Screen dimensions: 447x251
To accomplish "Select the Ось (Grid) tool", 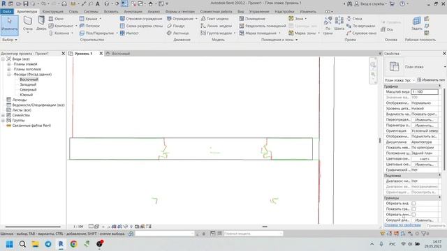I will tap(387, 29).
